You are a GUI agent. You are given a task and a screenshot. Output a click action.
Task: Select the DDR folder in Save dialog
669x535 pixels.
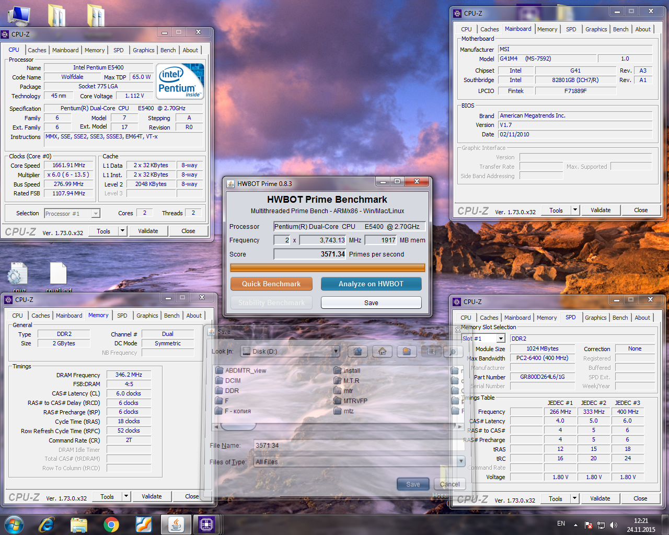pyautogui.click(x=227, y=390)
